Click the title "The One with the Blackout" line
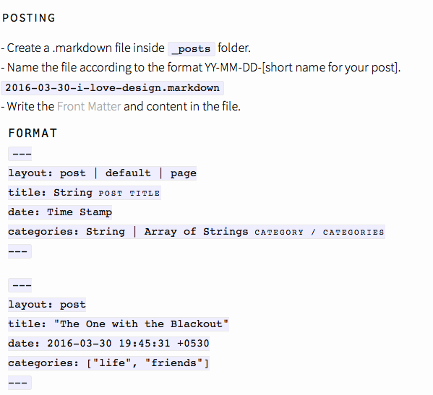The width and height of the screenshot is (433, 395). tap(119, 324)
